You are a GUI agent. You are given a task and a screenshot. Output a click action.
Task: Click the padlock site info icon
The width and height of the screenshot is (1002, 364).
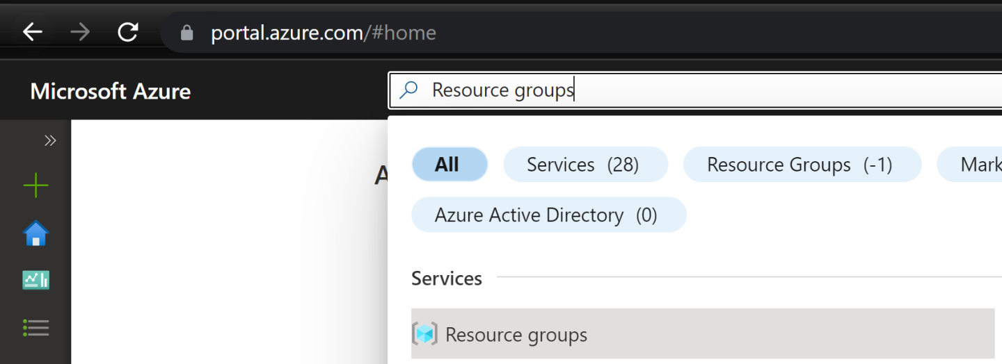(x=186, y=33)
